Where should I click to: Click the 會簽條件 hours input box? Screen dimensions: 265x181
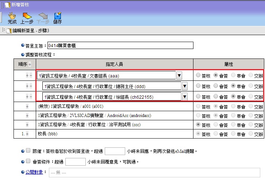pyautogui.click(x=76, y=162)
